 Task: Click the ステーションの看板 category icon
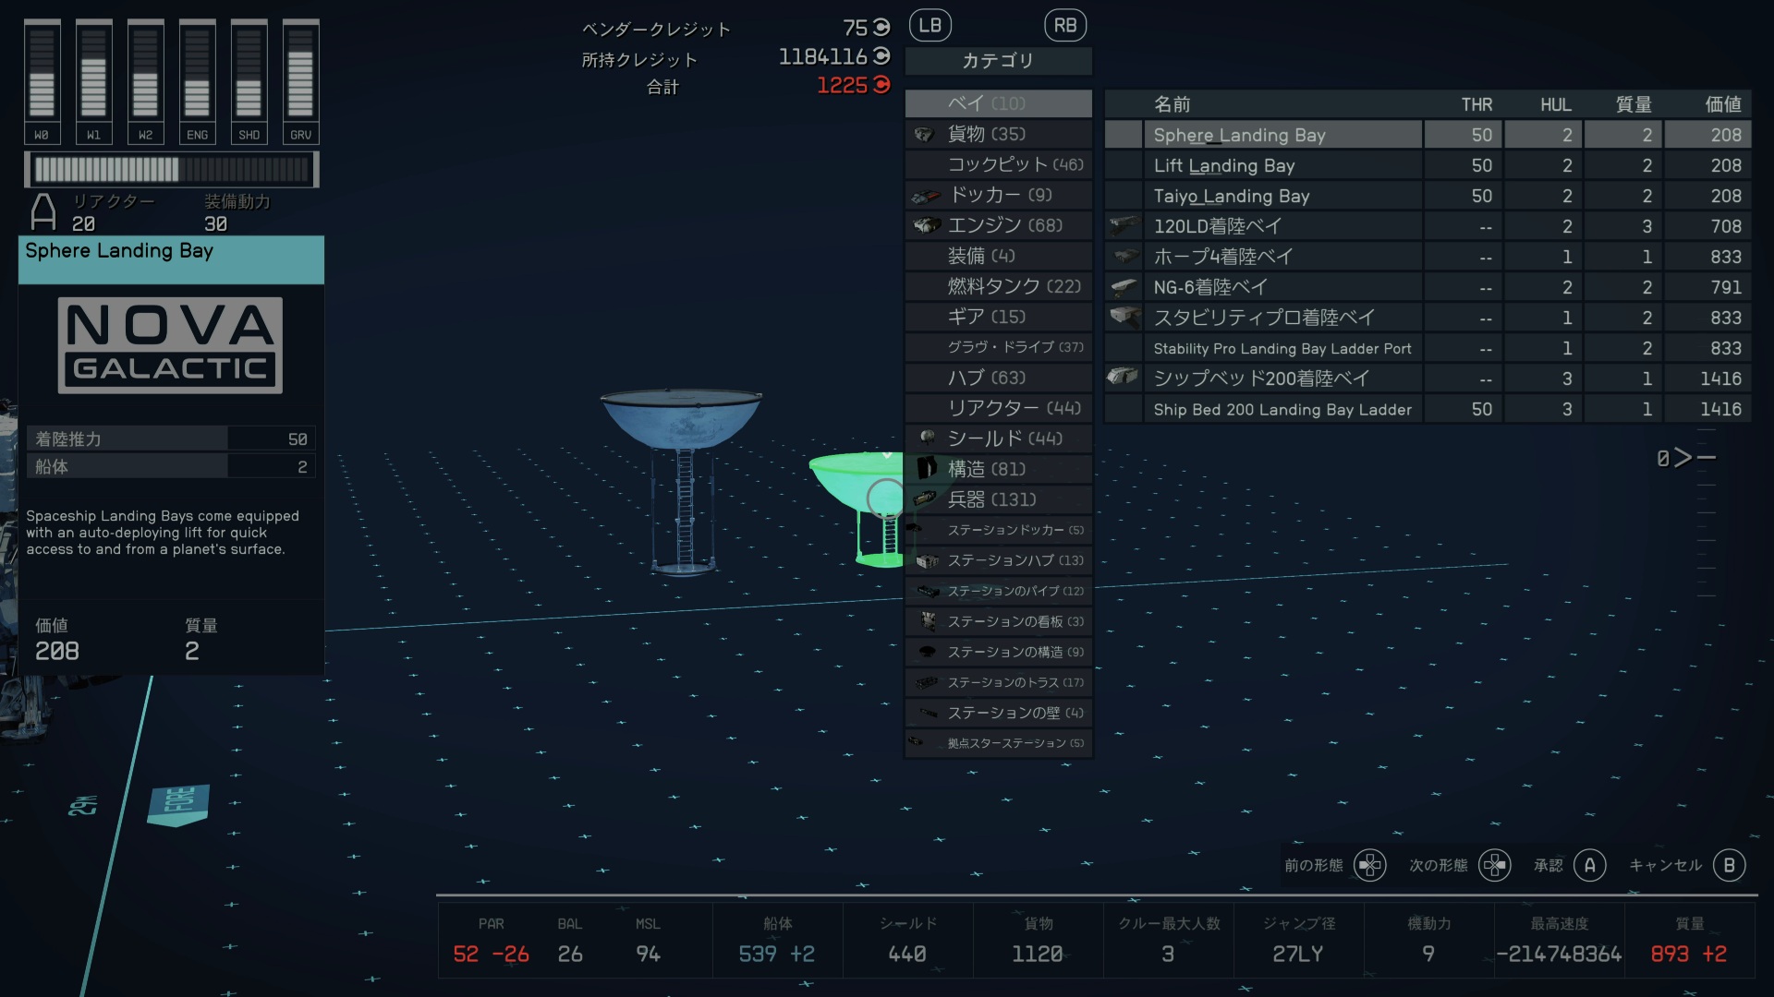click(928, 621)
